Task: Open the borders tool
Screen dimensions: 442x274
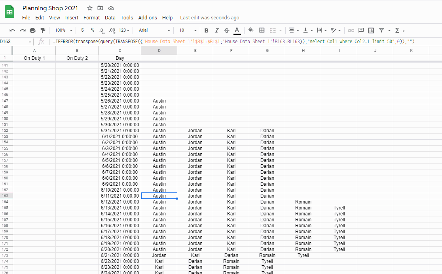Action: coord(262,30)
